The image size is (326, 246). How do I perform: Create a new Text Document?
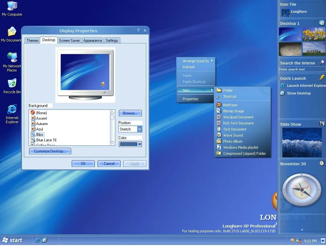(242, 129)
